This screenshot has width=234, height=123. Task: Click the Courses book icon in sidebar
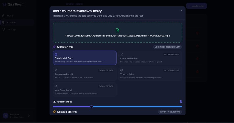[4, 23]
